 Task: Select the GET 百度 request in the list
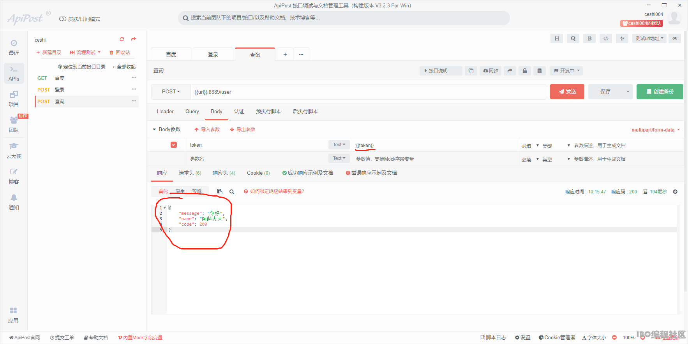[x=87, y=78]
